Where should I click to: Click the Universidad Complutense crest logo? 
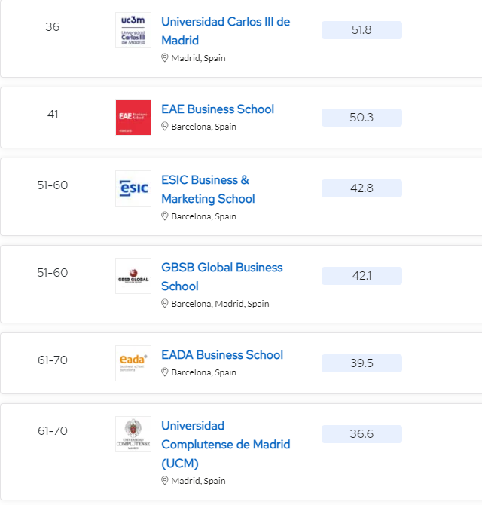pos(133,434)
